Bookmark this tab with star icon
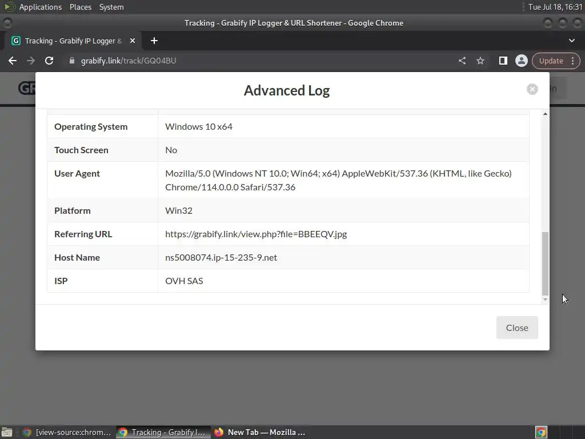 (x=480, y=61)
